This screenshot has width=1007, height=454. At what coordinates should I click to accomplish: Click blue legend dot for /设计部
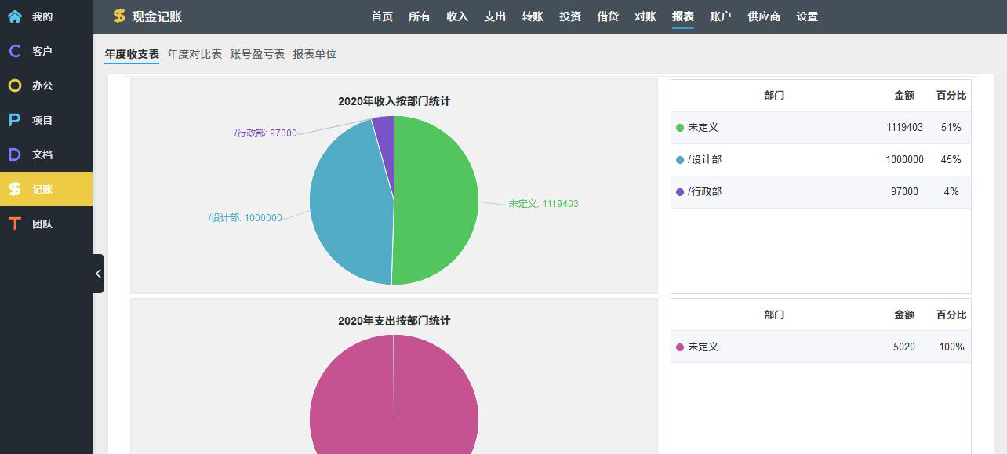coord(680,160)
